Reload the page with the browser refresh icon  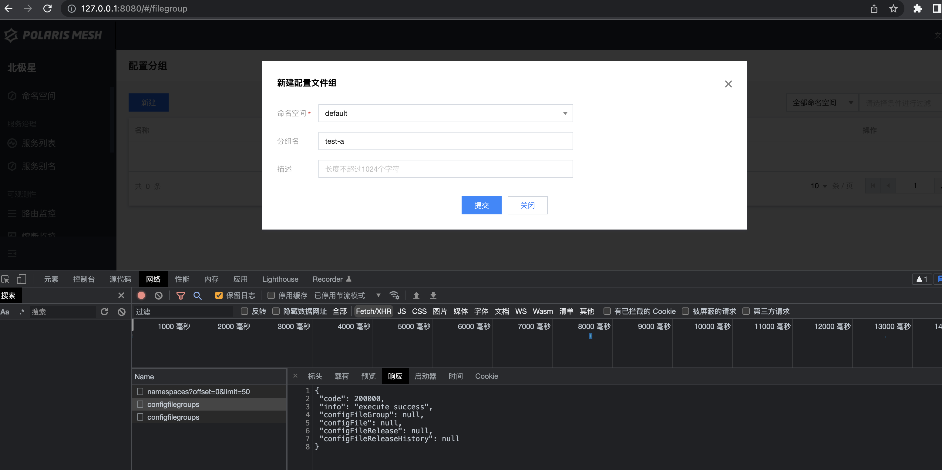click(x=48, y=8)
